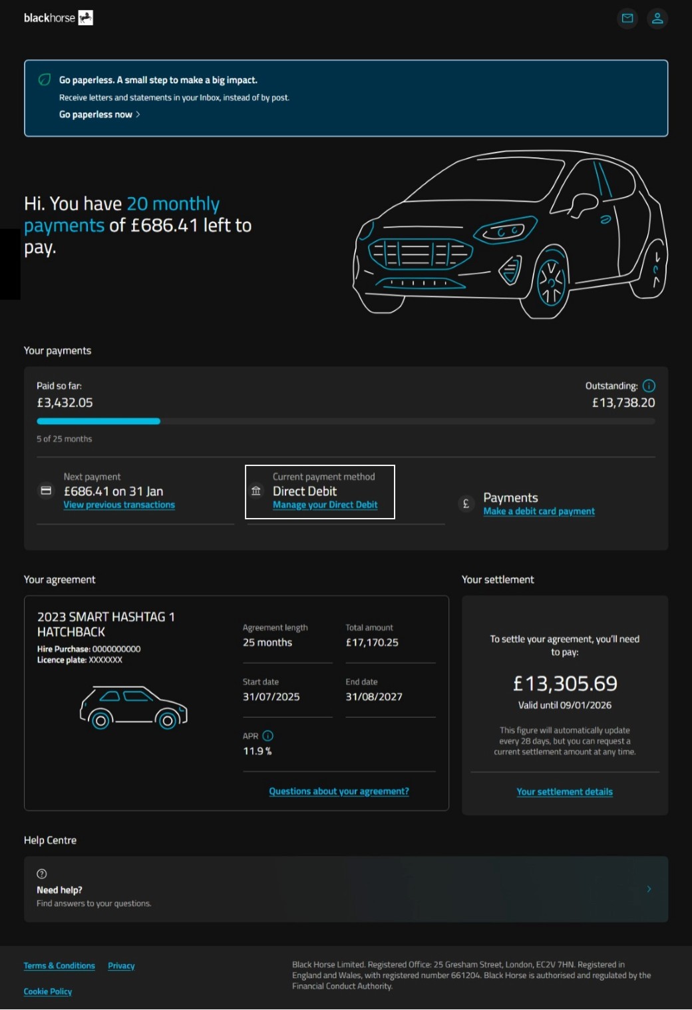Click the Direct Debit bank icon

256,491
